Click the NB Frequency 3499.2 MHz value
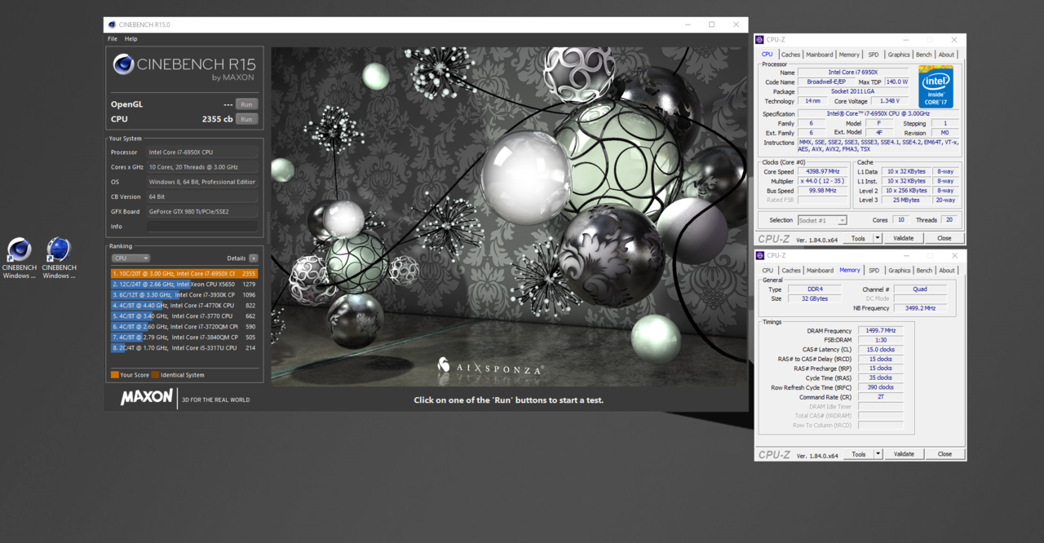Image resolution: width=1044 pixels, height=543 pixels. [x=920, y=308]
